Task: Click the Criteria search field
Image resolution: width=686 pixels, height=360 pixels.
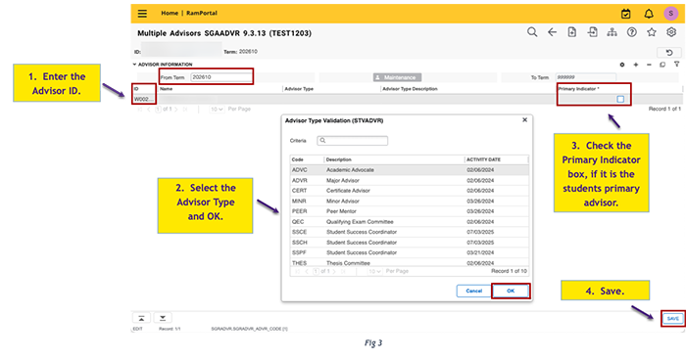Action: pos(352,141)
